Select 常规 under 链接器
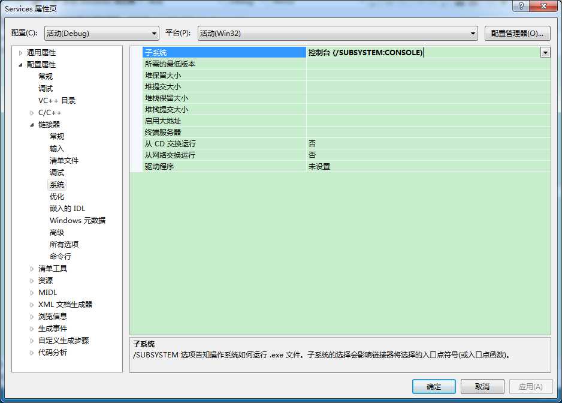The height and width of the screenshot is (403, 562). 57,136
